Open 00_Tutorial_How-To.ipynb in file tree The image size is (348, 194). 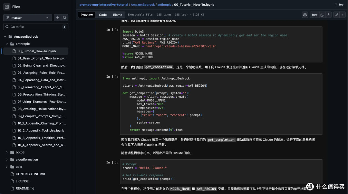[37, 51]
